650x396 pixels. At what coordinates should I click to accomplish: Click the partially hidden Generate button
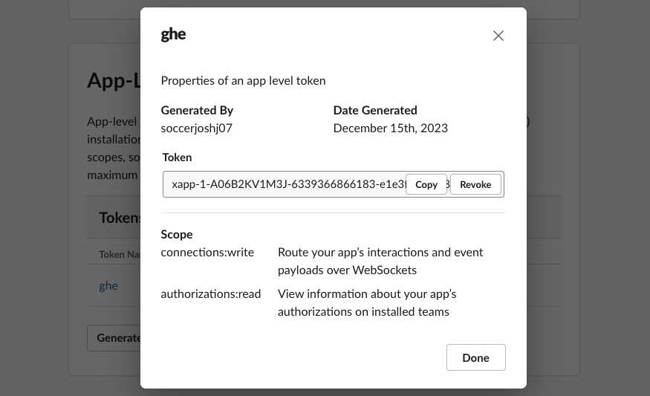[114, 337]
